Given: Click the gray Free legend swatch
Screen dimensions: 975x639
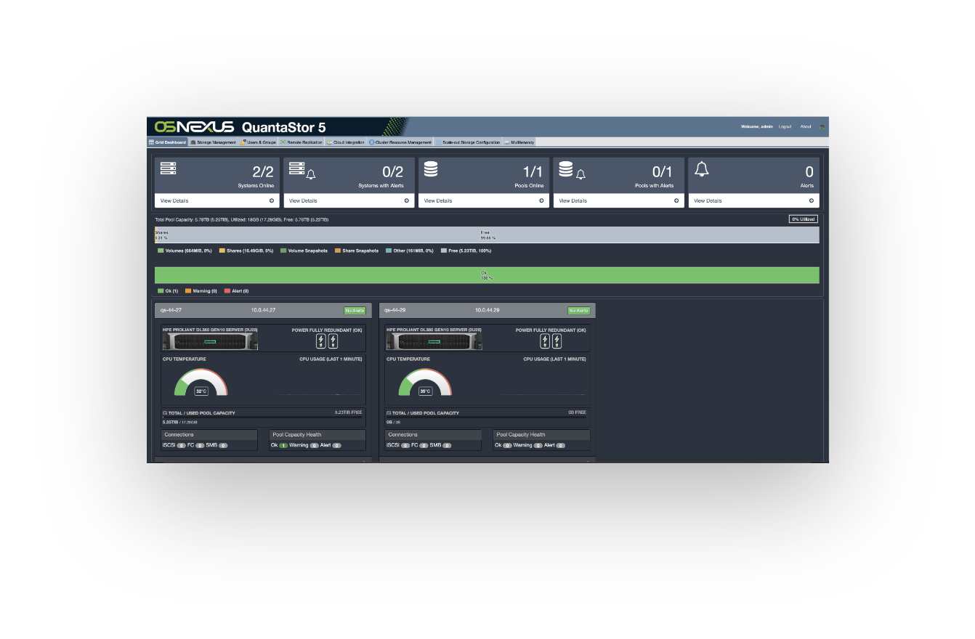Looking at the screenshot, I should [x=444, y=251].
